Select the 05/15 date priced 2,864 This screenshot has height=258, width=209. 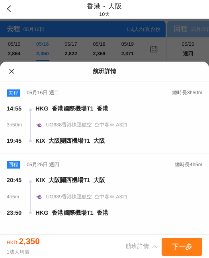point(14,49)
